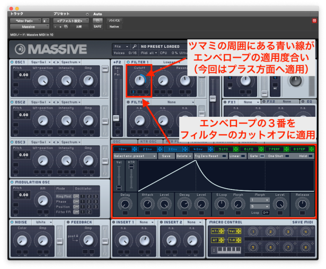326x269 pixels.
Task: Open the File menu in Massive header
Action: (x=120, y=47)
